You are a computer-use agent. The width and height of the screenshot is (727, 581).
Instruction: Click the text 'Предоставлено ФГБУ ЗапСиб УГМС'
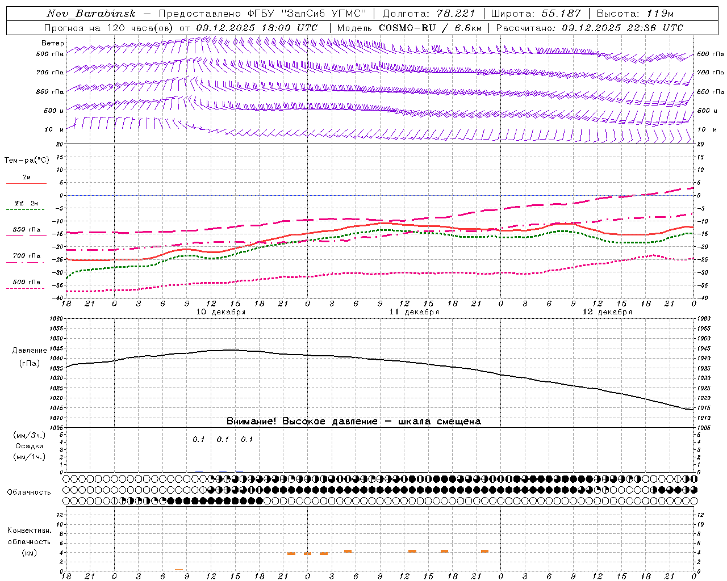pyautogui.click(x=262, y=14)
